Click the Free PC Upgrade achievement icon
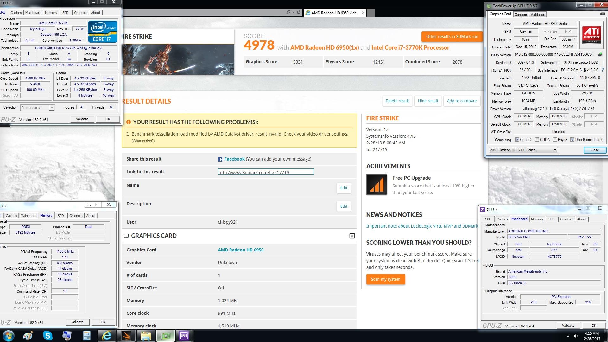608x342 pixels. coord(377,185)
